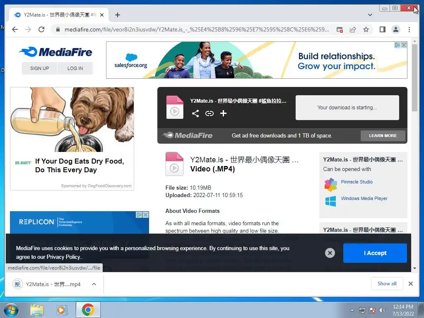Click the volume speaker tray icon

click(x=382, y=310)
